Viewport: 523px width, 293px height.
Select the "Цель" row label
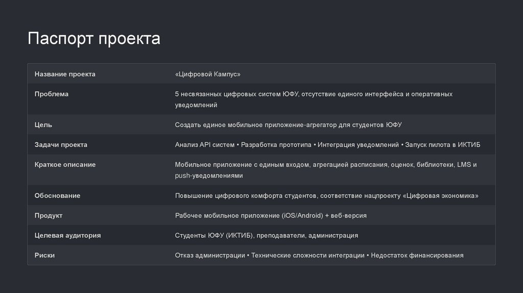point(43,125)
